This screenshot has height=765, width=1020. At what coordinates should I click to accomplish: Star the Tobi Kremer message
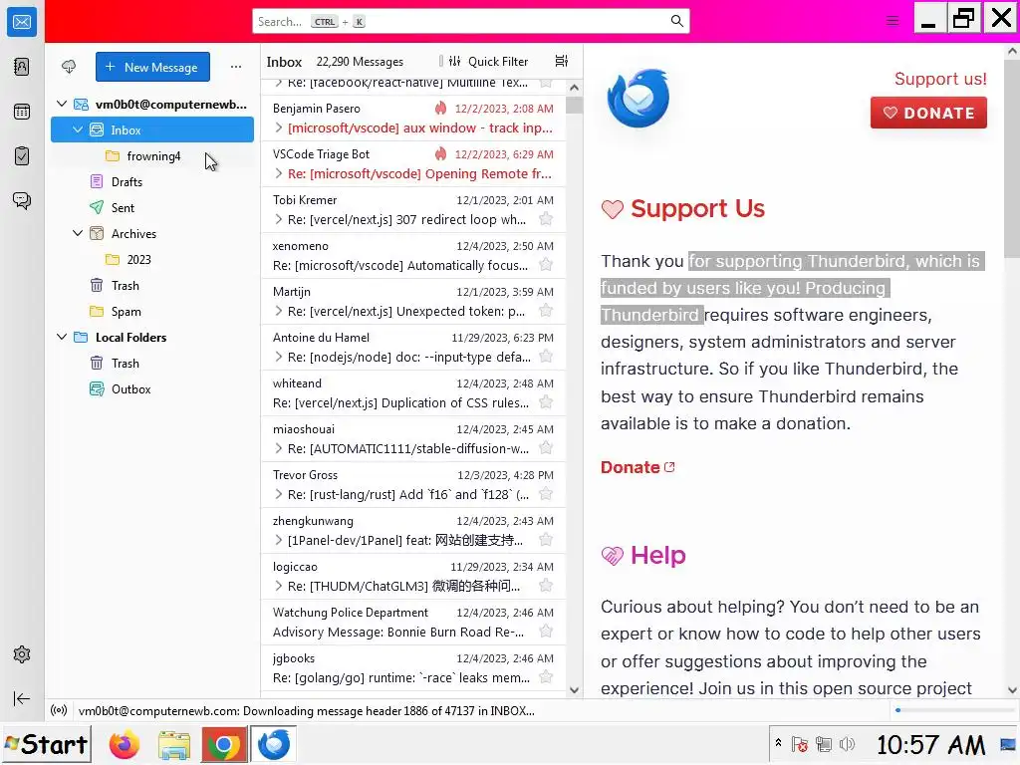[x=546, y=219]
